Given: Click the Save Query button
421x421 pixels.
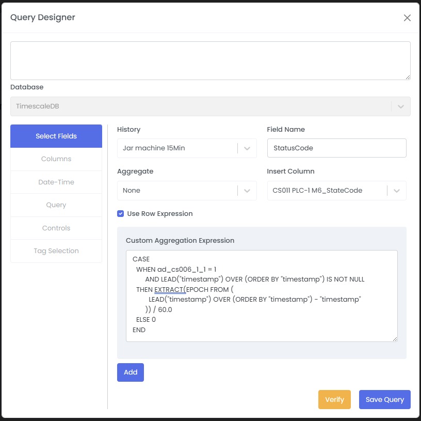Looking at the screenshot, I should [x=384, y=400].
